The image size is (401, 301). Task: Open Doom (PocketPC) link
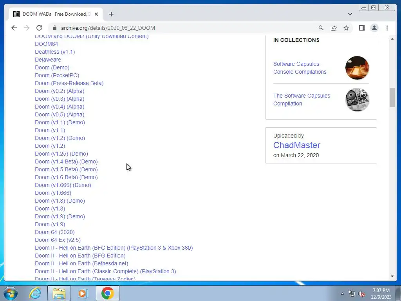click(57, 75)
